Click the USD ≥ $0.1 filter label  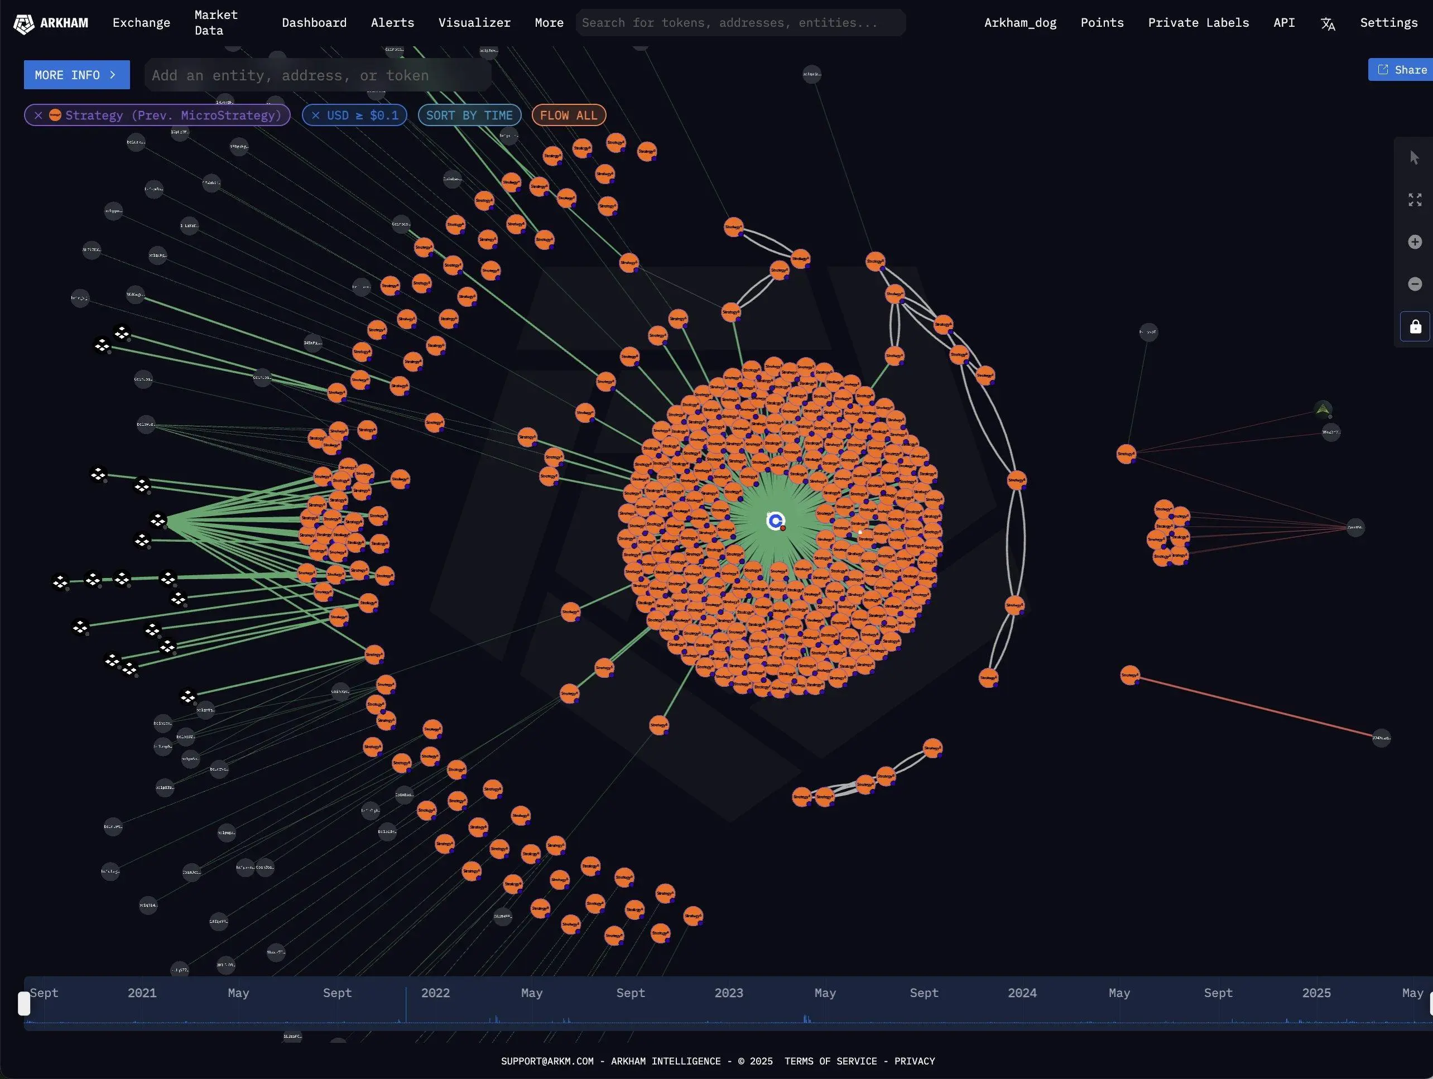pyautogui.click(x=362, y=115)
